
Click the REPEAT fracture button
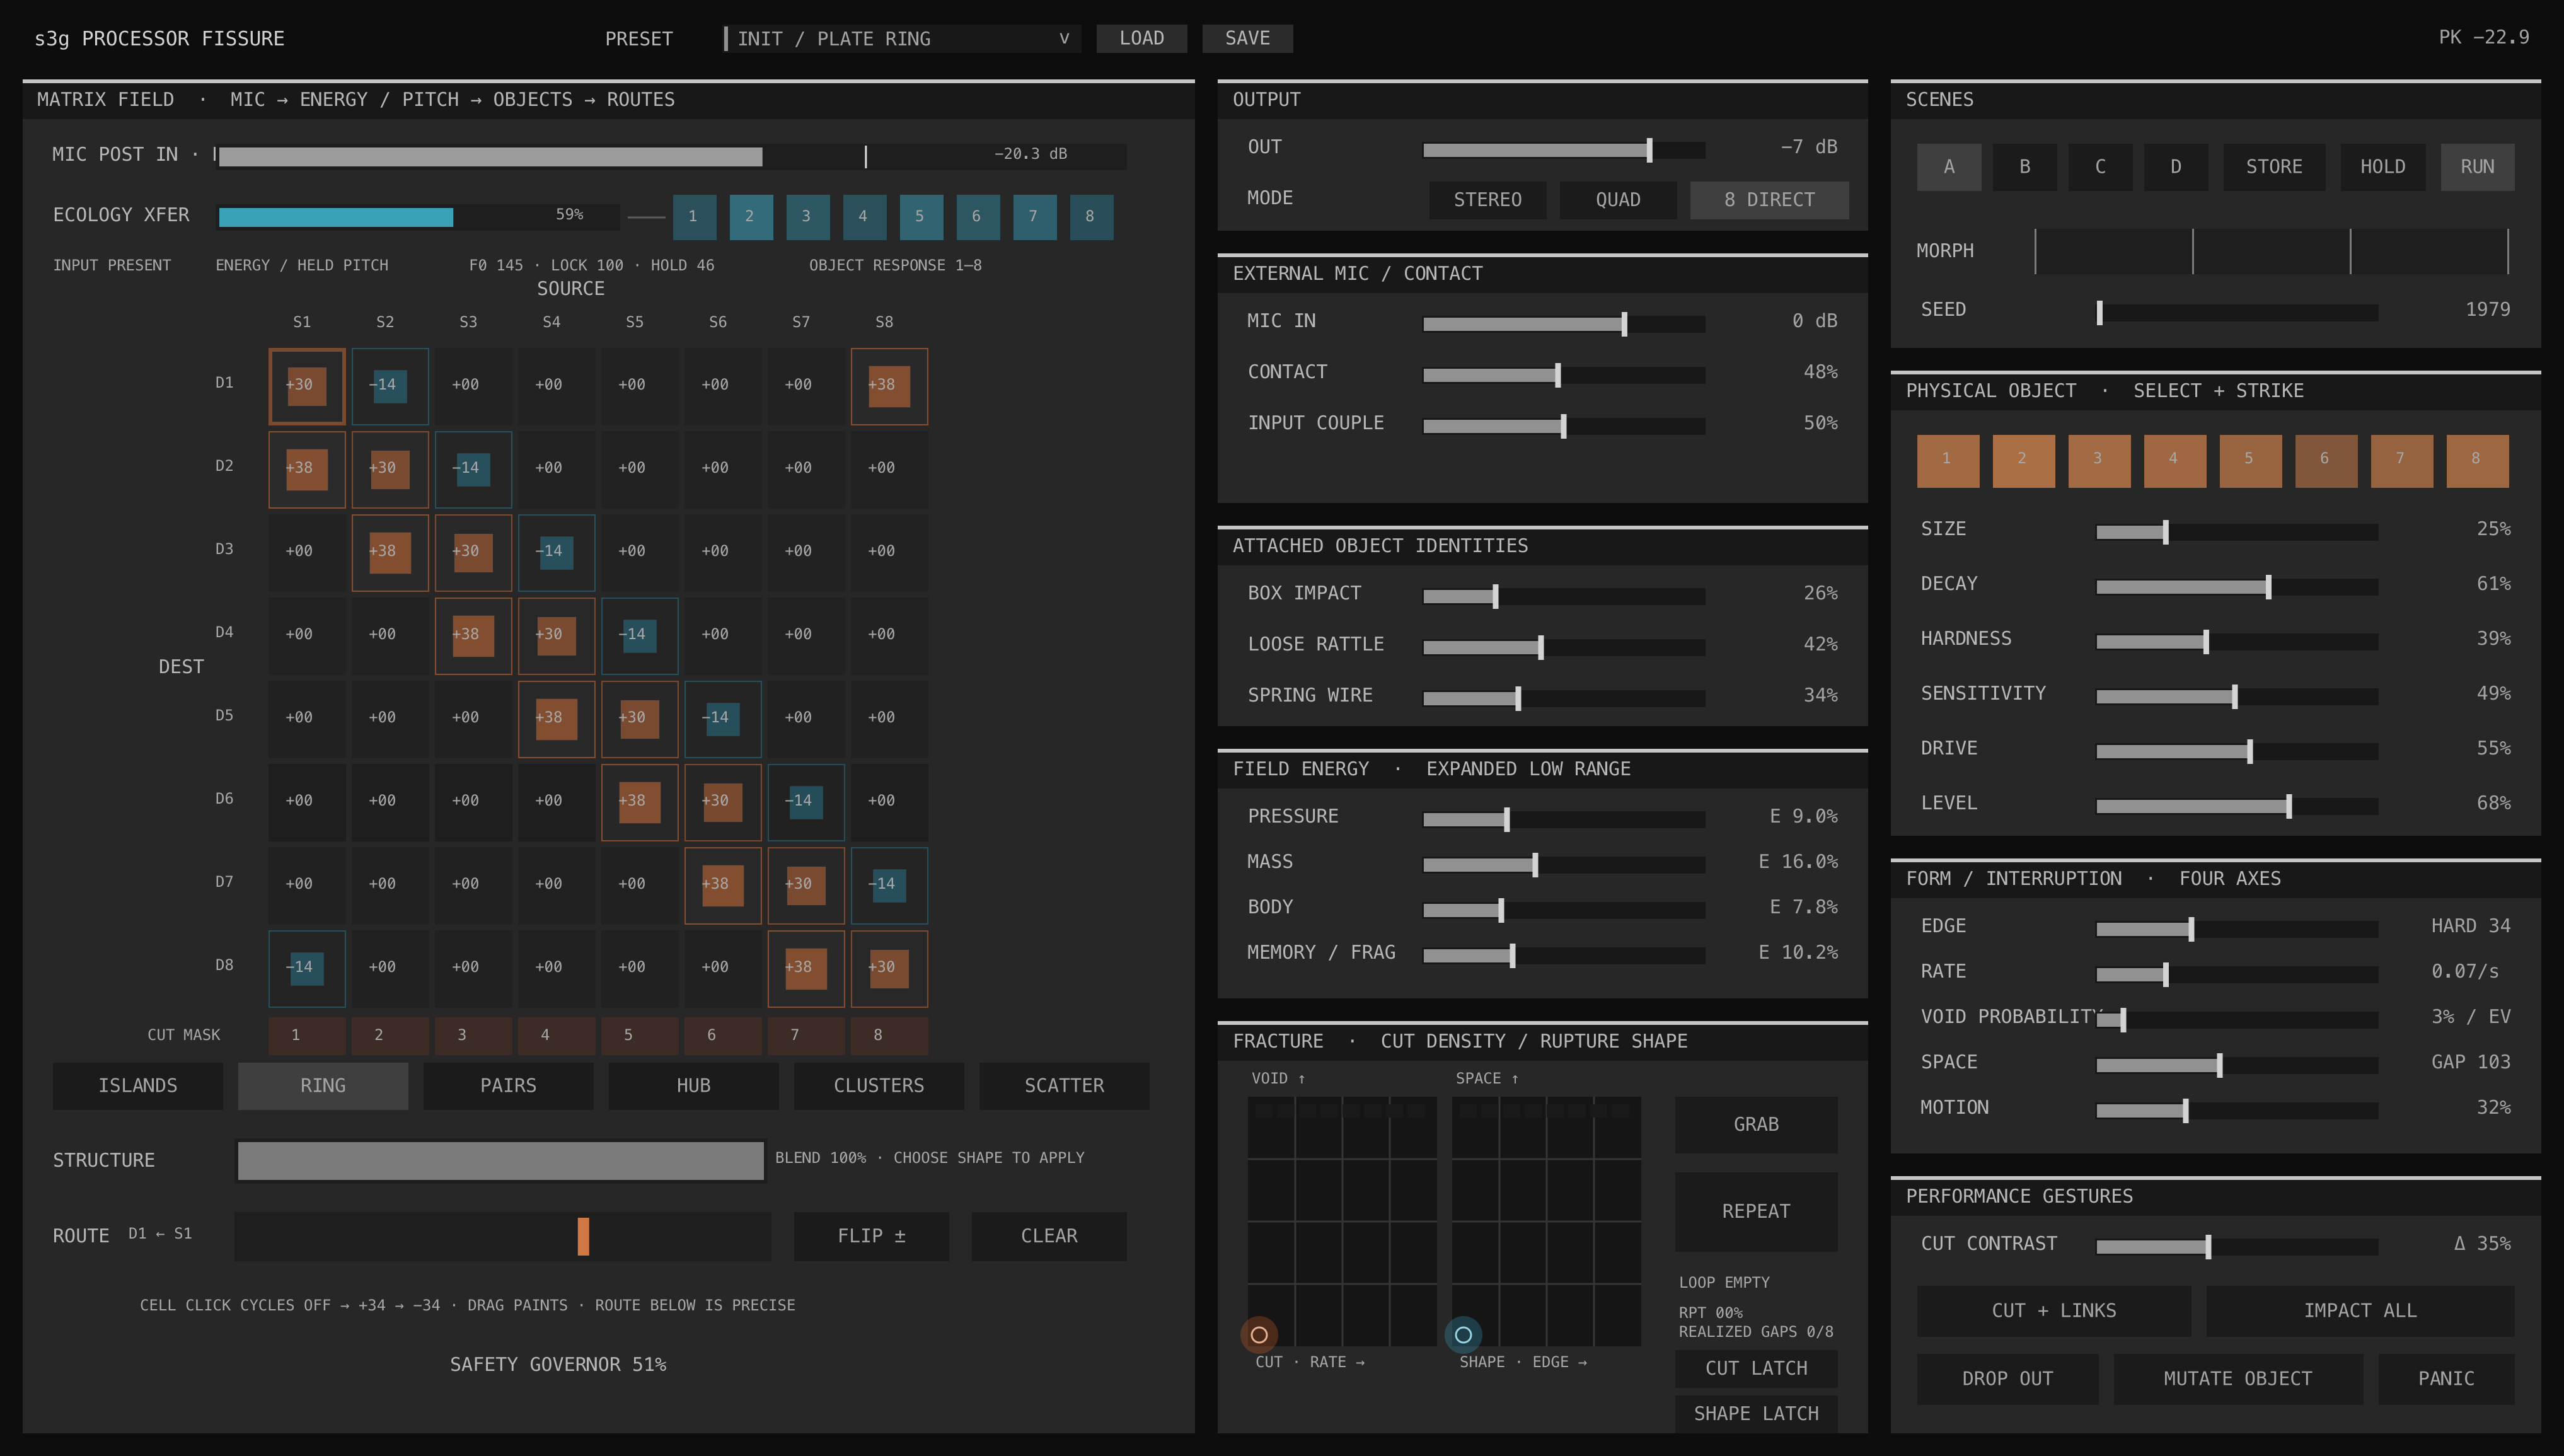pos(1756,1212)
